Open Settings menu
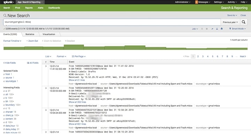Viewport: 251px width, 134px height. pos(219,2)
